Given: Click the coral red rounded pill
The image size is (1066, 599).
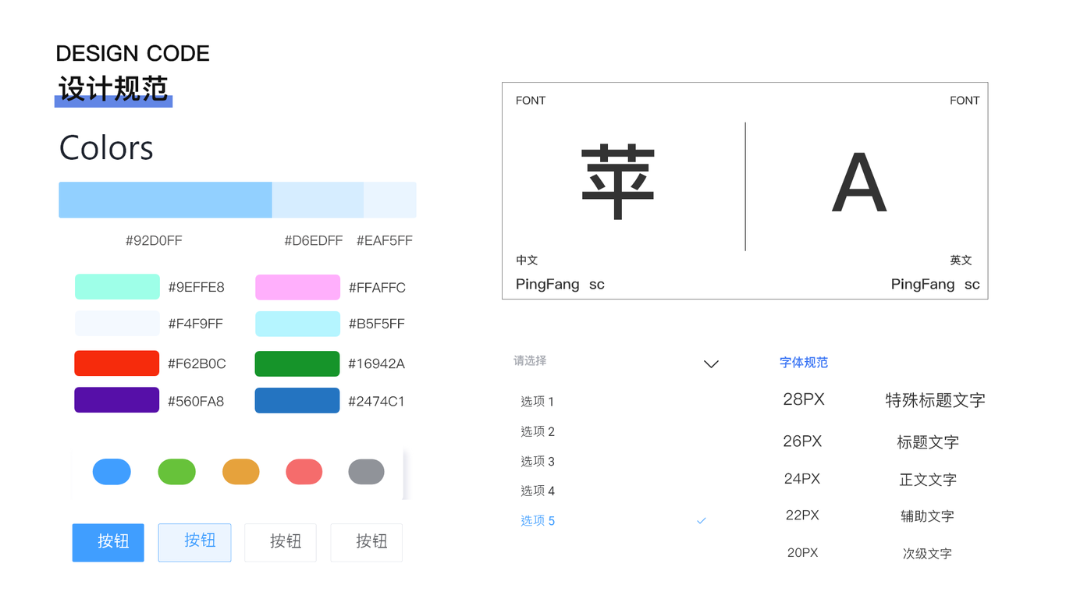Looking at the screenshot, I should [x=304, y=472].
